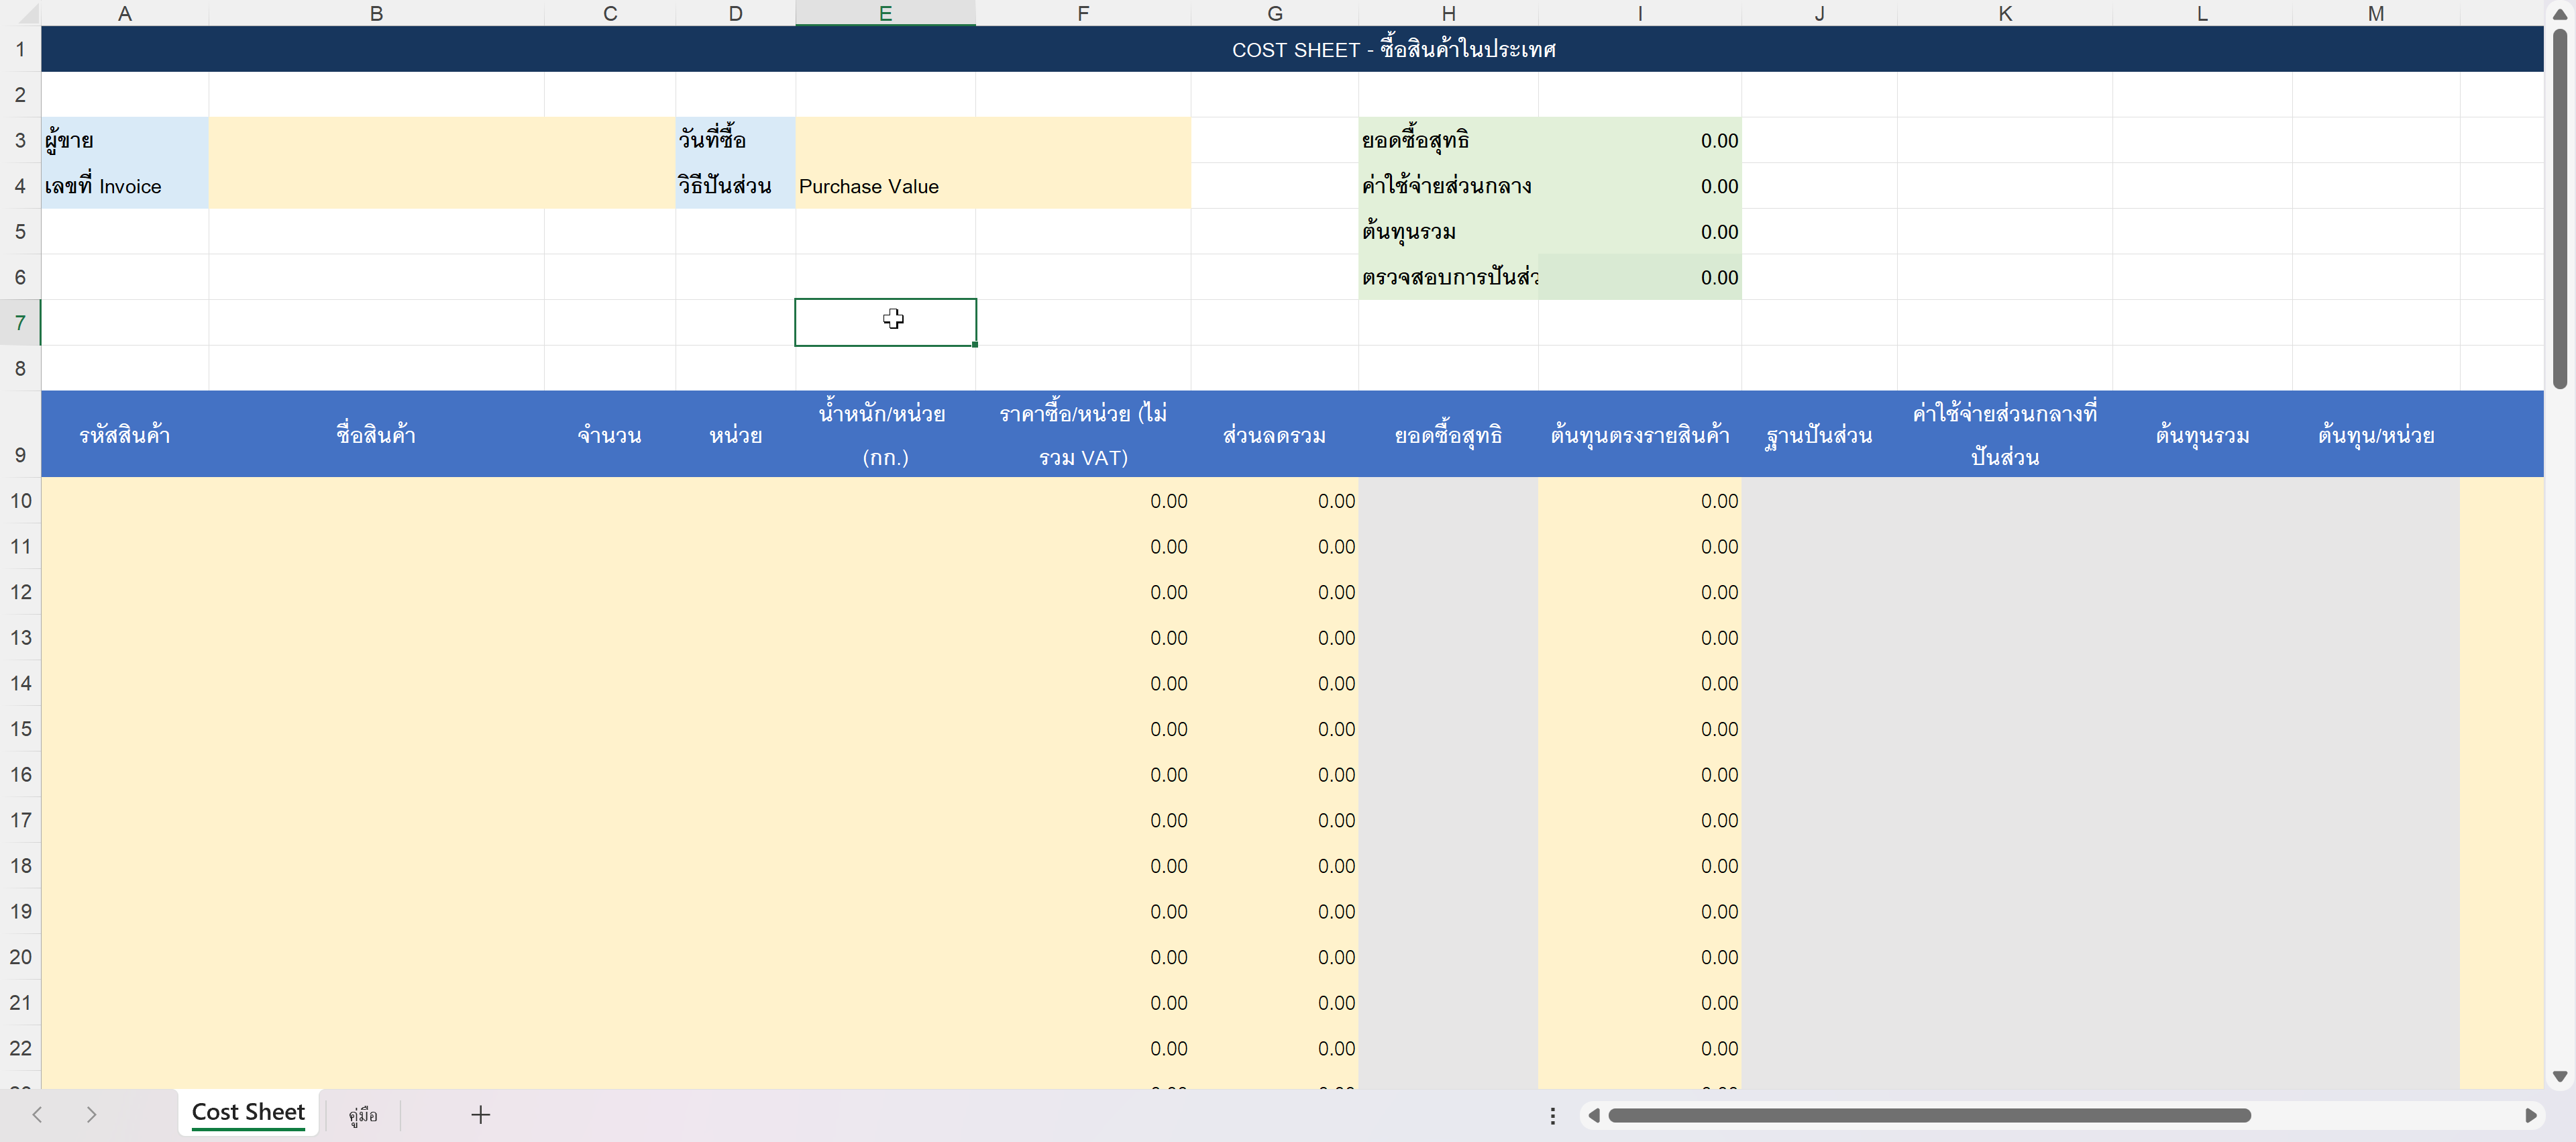
Task: Select column F by its header
Action: click(1083, 13)
